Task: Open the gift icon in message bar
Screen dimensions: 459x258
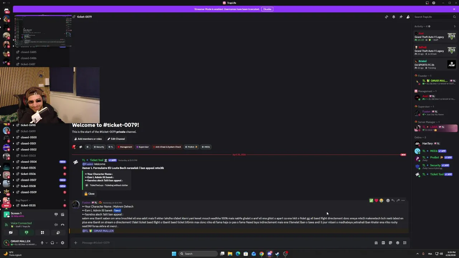Action: pos(376,243)
